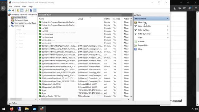Click the firewall app icon on taskbar

[42, 109]
